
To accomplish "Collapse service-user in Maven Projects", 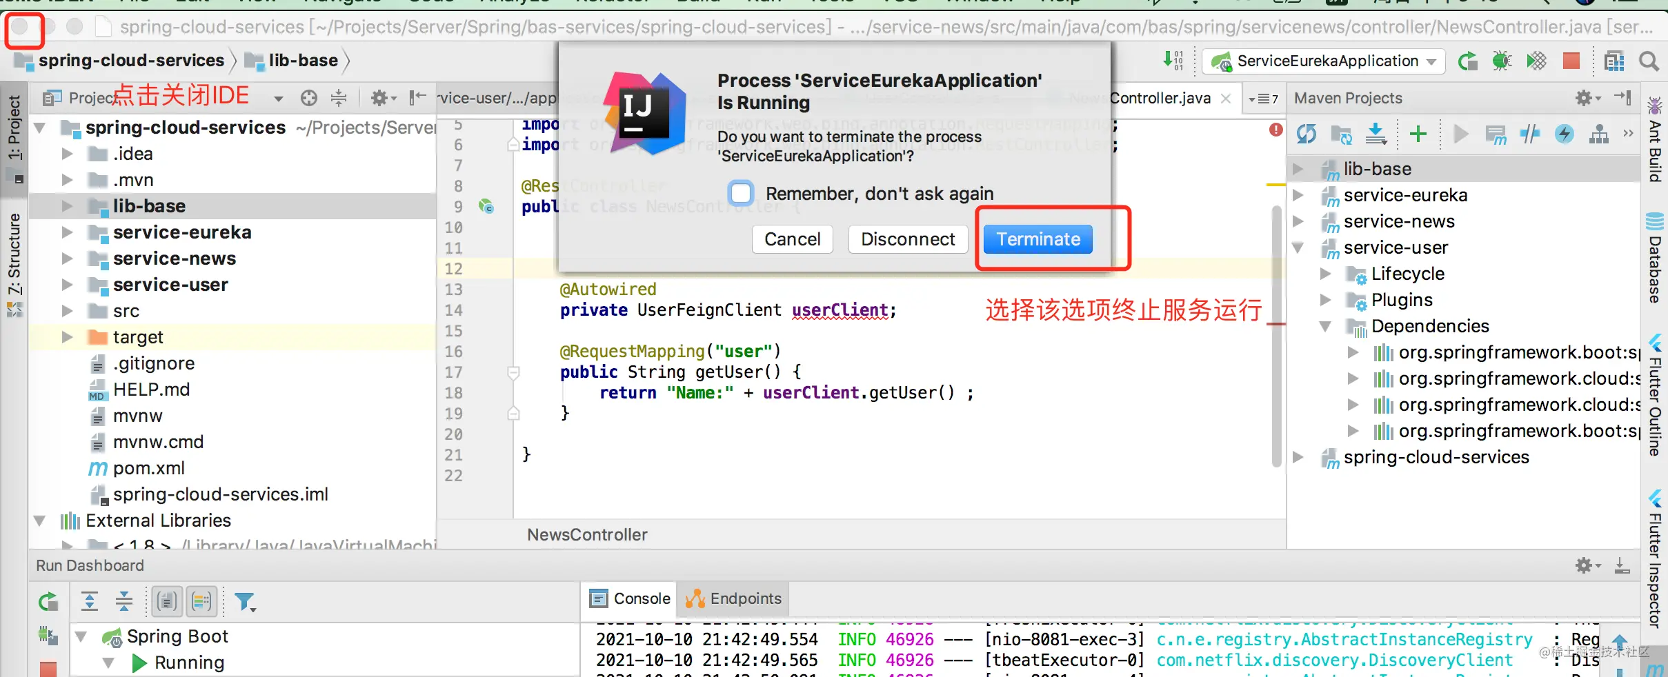I will pos(1298,247).
